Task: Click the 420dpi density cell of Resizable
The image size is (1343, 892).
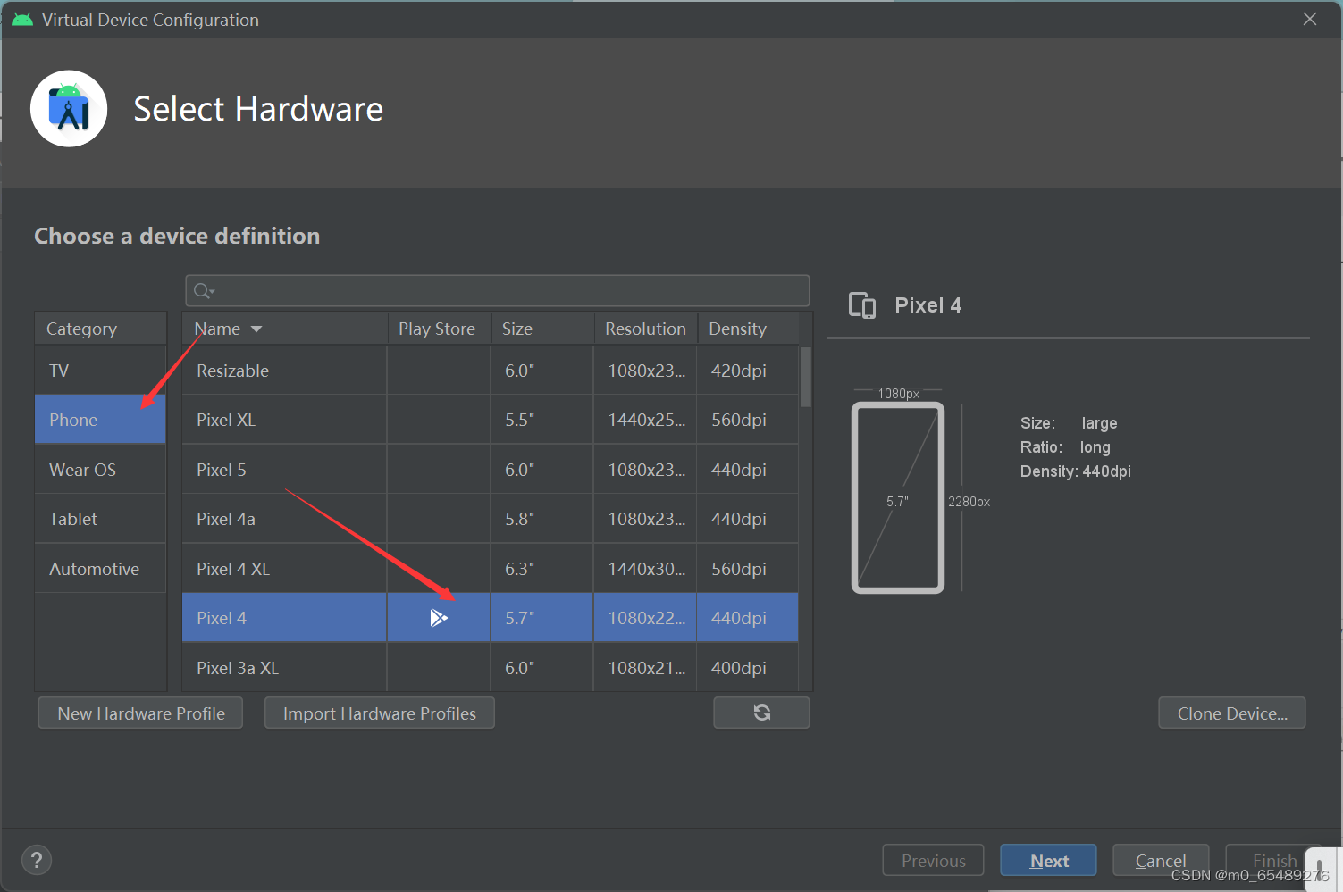Action: pyautogui.click(x=748, y=371)
